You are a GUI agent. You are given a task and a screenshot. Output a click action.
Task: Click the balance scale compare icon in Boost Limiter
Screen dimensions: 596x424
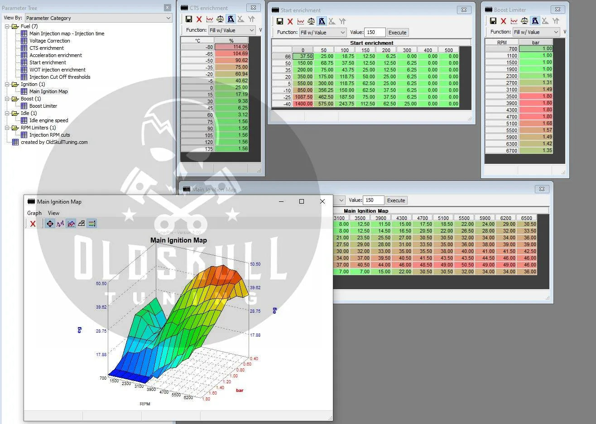tap(524, 21)
